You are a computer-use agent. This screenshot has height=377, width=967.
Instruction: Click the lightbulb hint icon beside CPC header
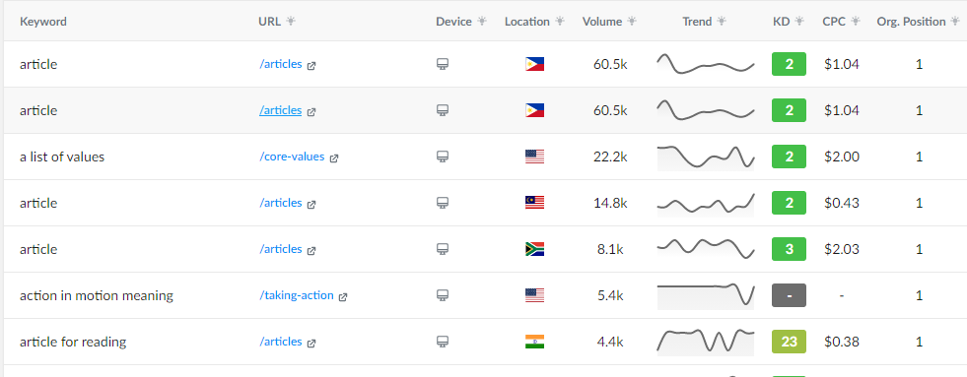click(x=856, y=21)
